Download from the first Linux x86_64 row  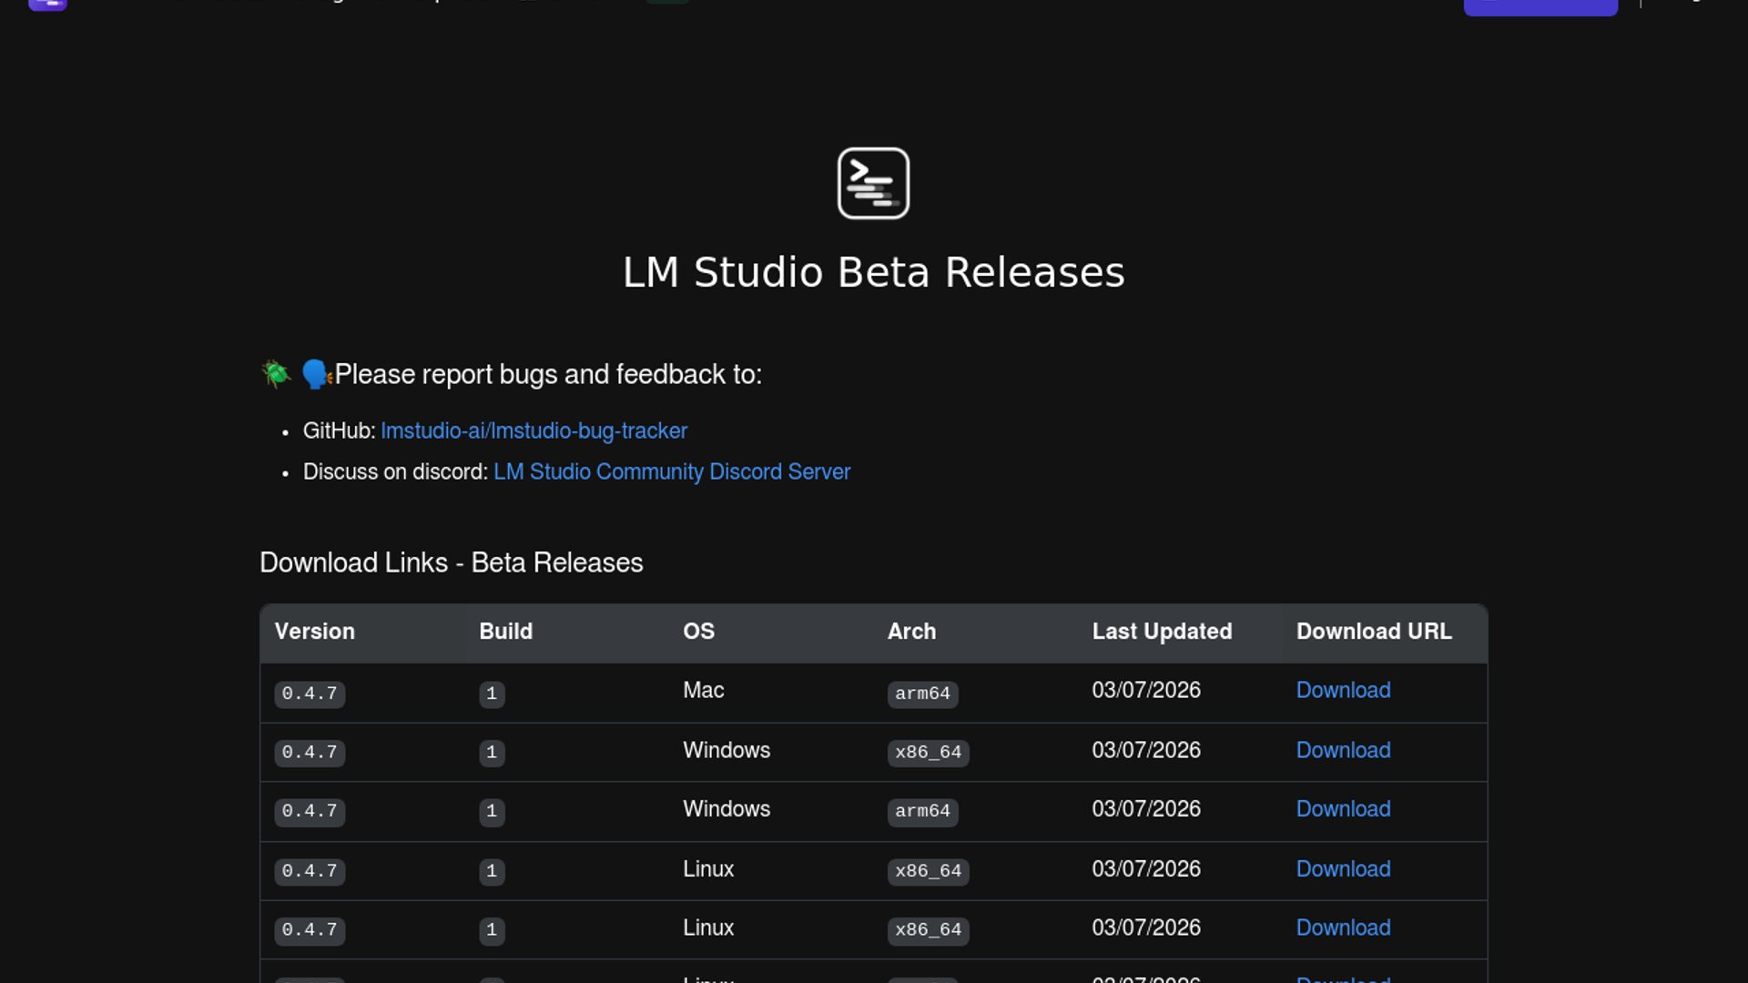click(1343, 869)
